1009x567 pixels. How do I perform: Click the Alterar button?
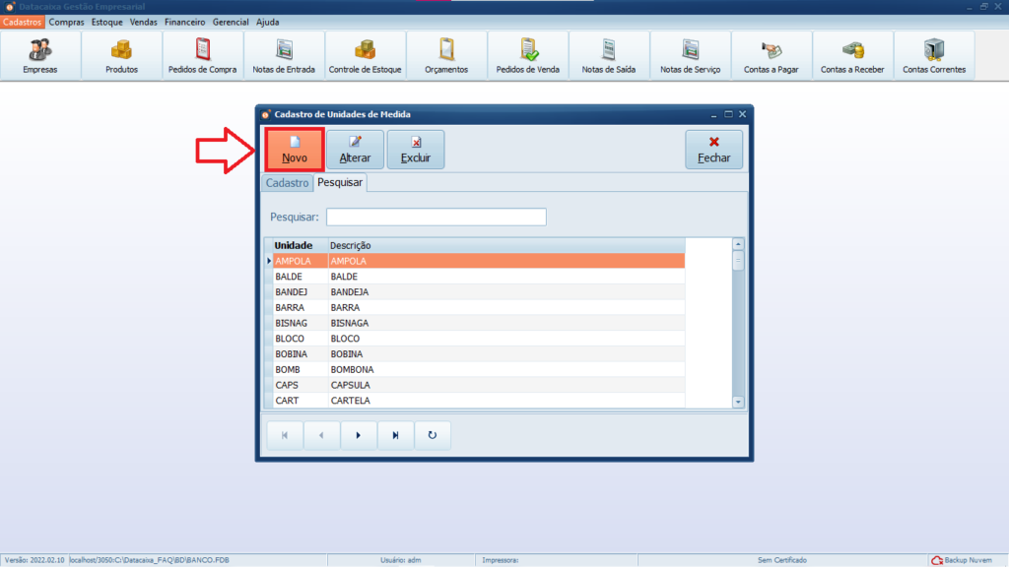click(355, 150)
